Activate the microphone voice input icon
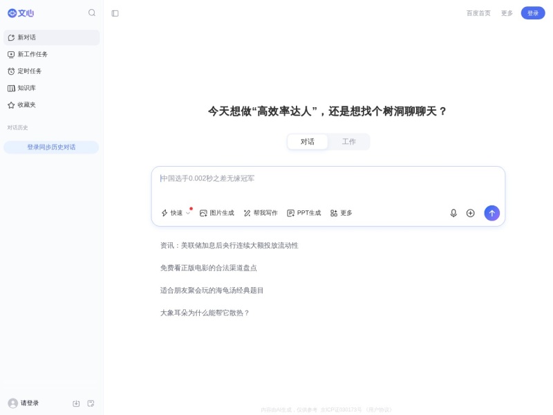Screen dimensions: 553x415 pyautogui.click(x=453, y=213)
